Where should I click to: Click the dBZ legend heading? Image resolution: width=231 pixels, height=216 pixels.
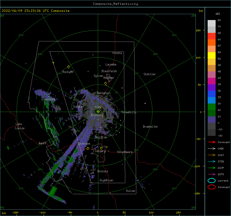click(218, 14)
